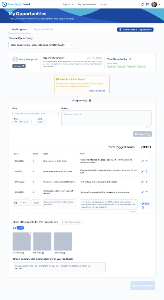Image resolution: width=164 pixels, height=300 pixels.
Task: Click the Notes text area
Action: click(107, 118)
